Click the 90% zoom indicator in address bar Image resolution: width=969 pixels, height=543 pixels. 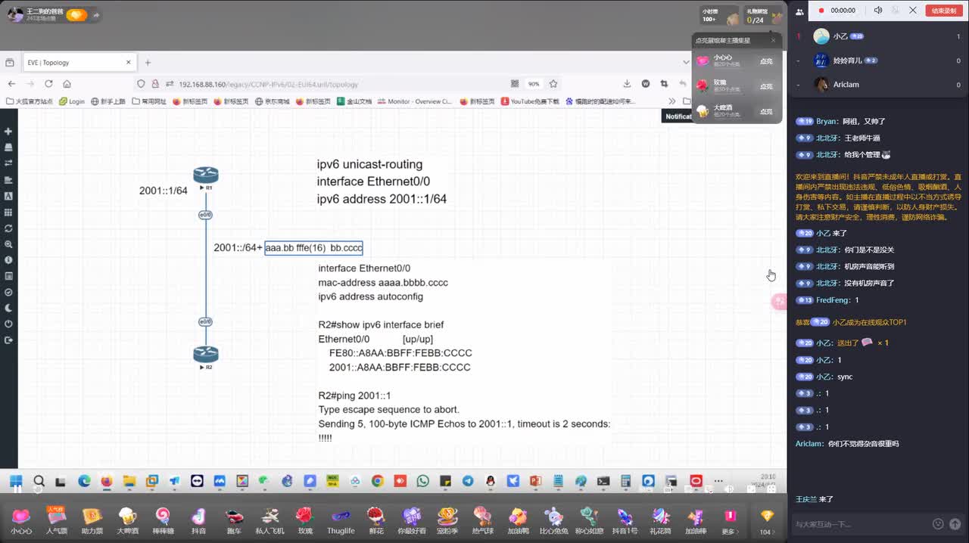point(534,84)
